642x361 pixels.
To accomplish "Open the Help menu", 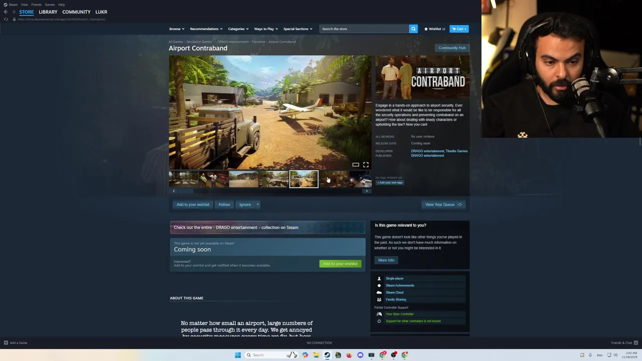I will point(61,5).
